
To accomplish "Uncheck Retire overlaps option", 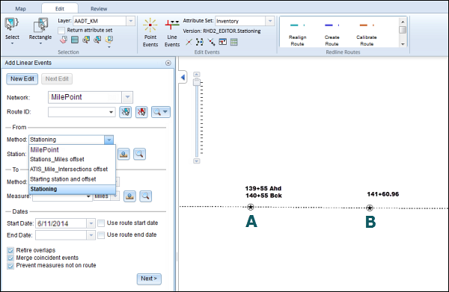I will [x=10, y=251].
